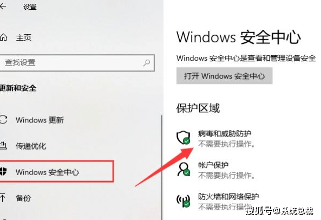Click the shield icon beside Windows 安全中心
Screen dimensions: 321x220
tap(3, 171)
